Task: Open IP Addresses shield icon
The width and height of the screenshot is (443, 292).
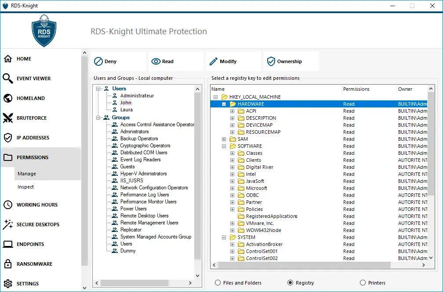Action: 8,138
